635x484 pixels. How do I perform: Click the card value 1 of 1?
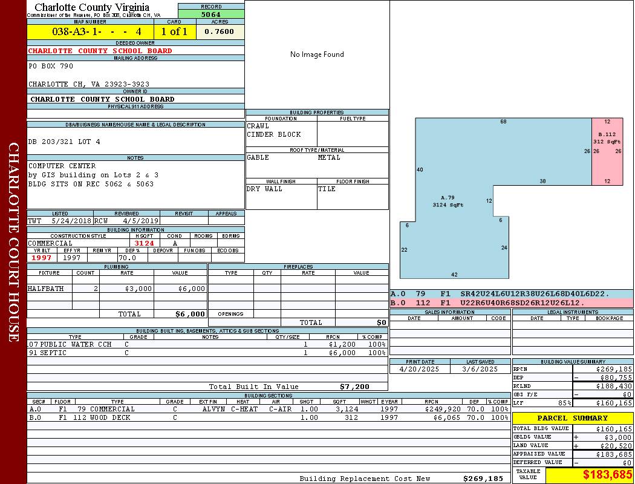coord(174,31)
